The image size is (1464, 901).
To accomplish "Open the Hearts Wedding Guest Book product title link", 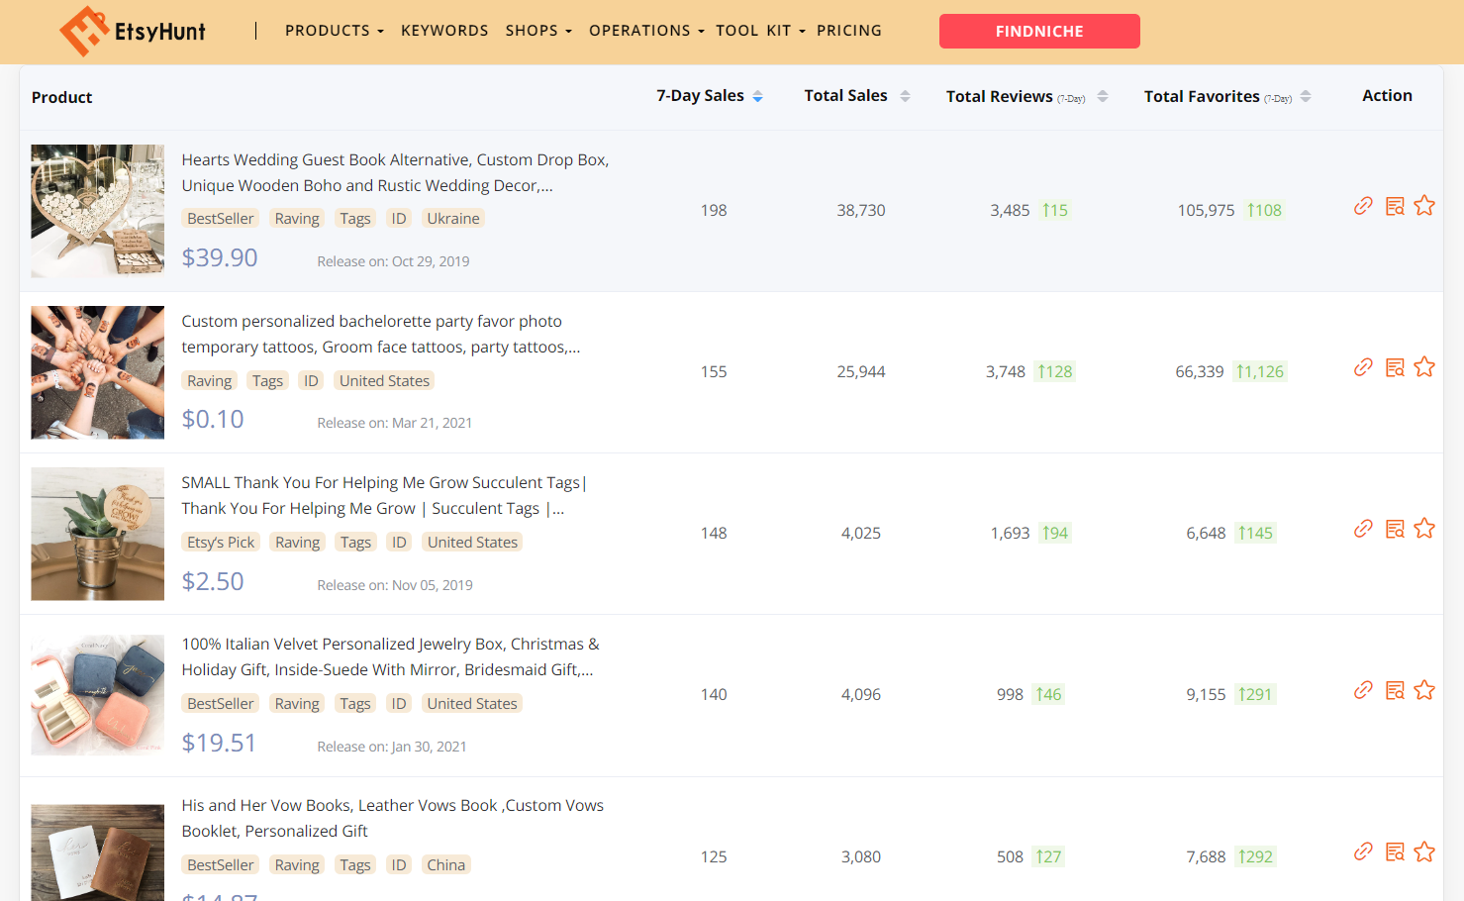I will coord(394,172).
